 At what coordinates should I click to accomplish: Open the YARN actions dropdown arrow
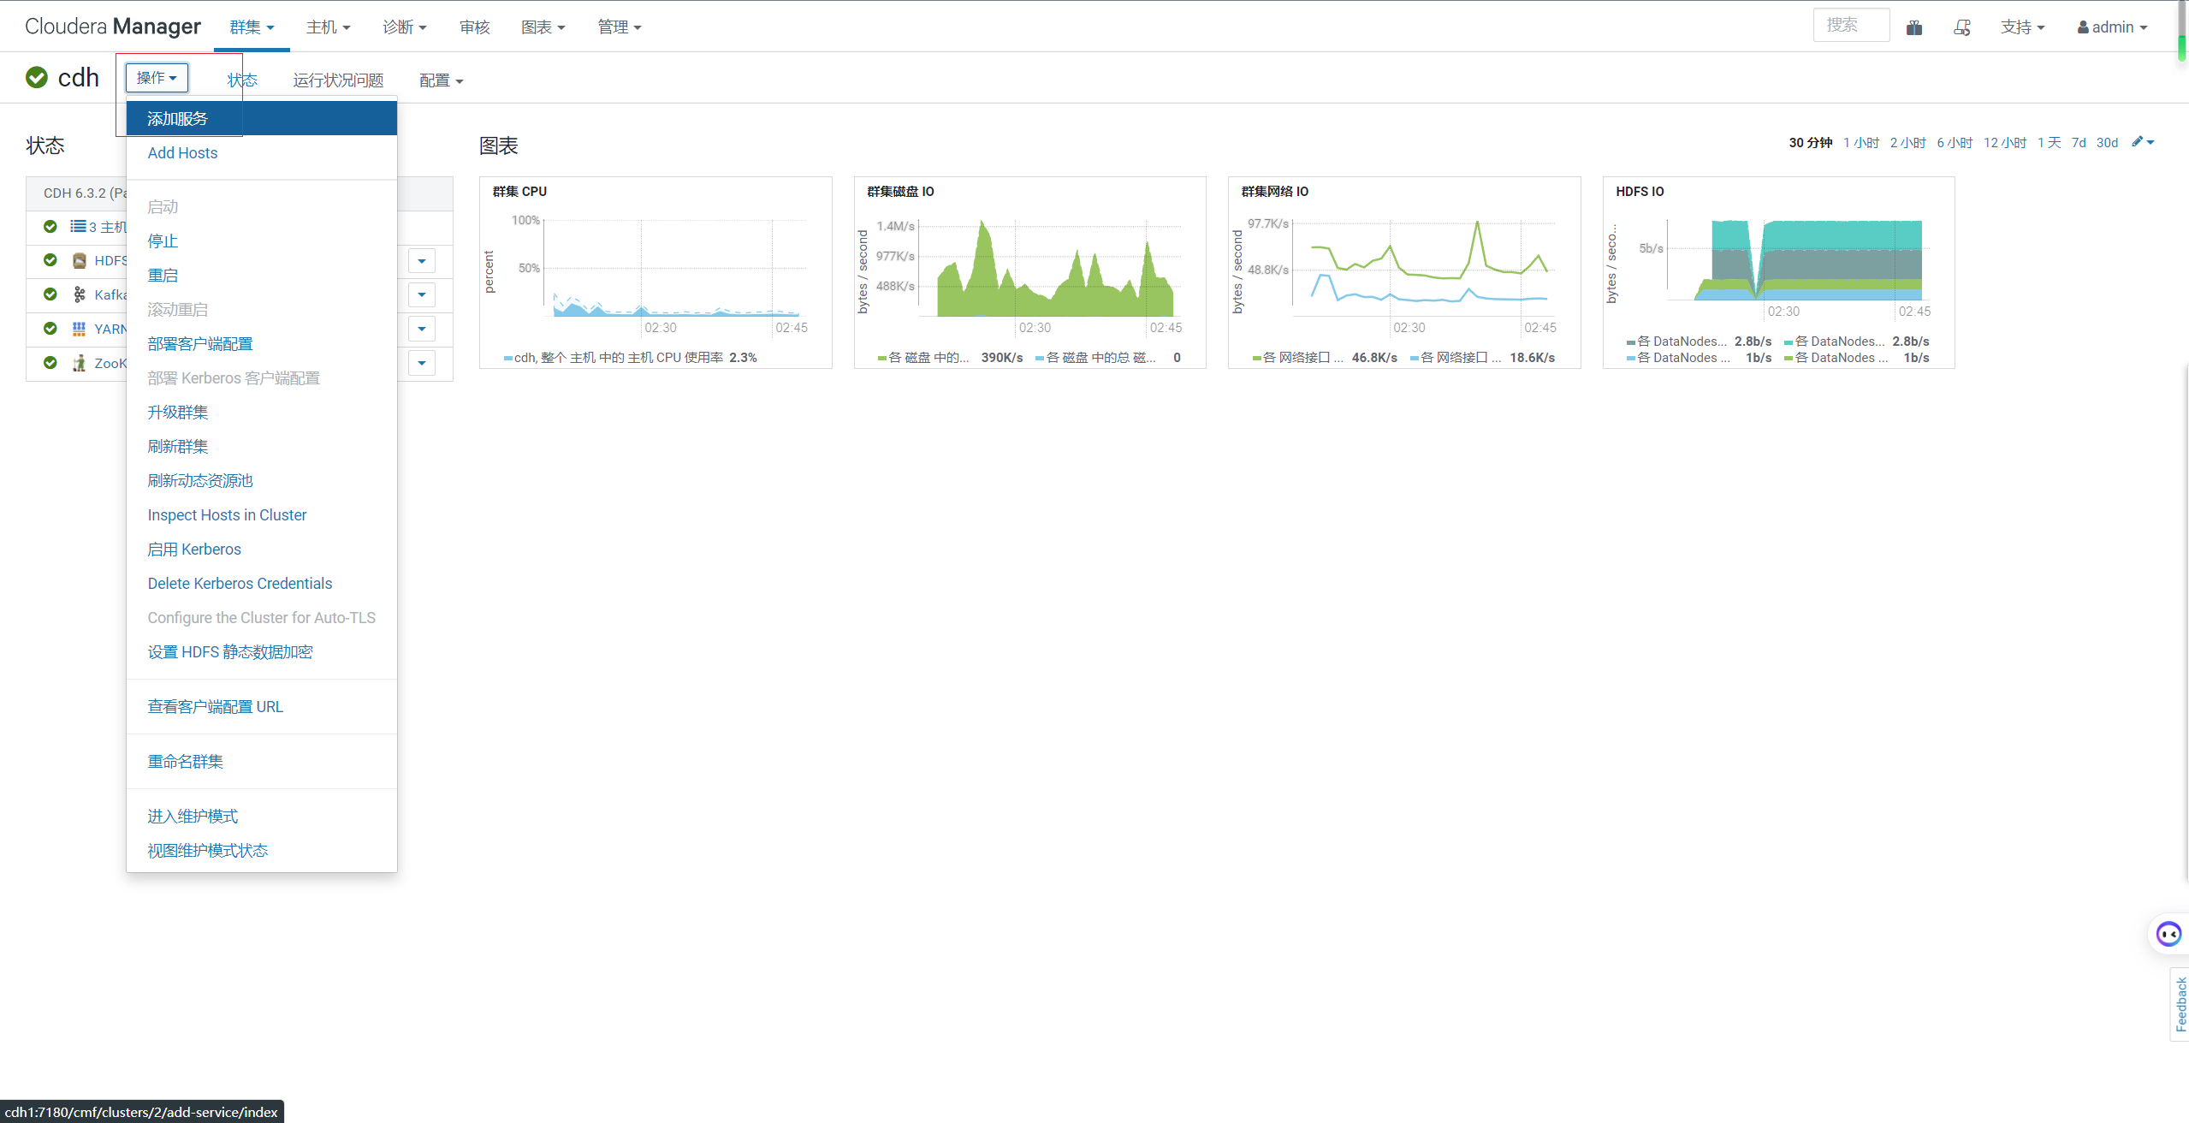tap(422, 329)
